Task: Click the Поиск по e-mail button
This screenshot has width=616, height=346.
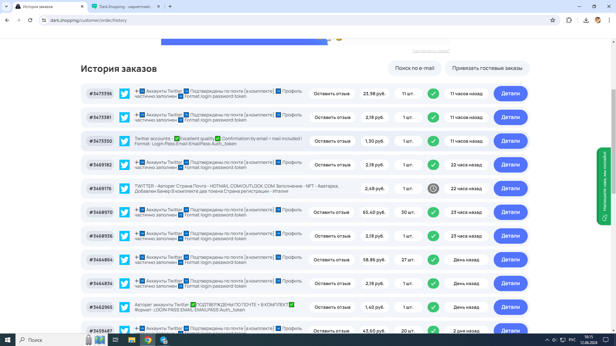Action: (x=414, y=68)
